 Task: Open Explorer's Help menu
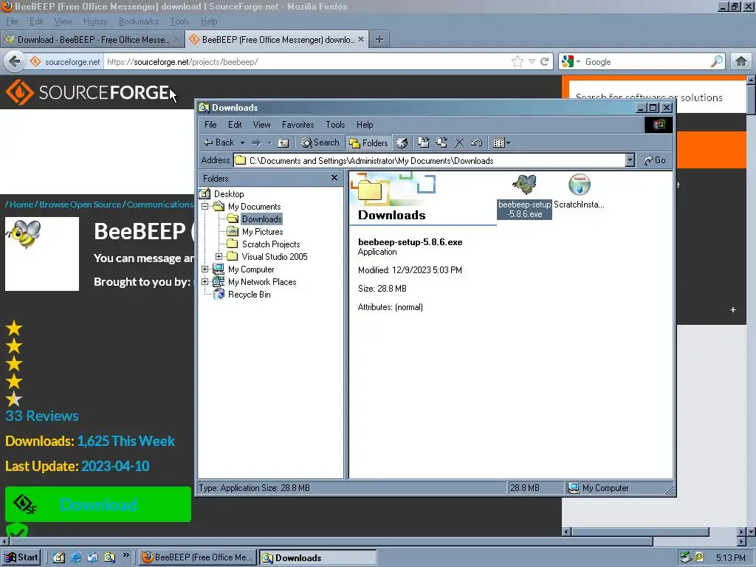click(365, 125)
